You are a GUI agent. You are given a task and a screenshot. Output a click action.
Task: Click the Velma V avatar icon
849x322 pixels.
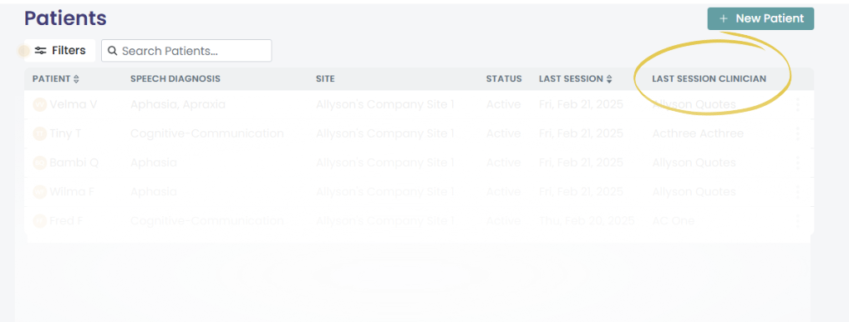click(39, 104)
